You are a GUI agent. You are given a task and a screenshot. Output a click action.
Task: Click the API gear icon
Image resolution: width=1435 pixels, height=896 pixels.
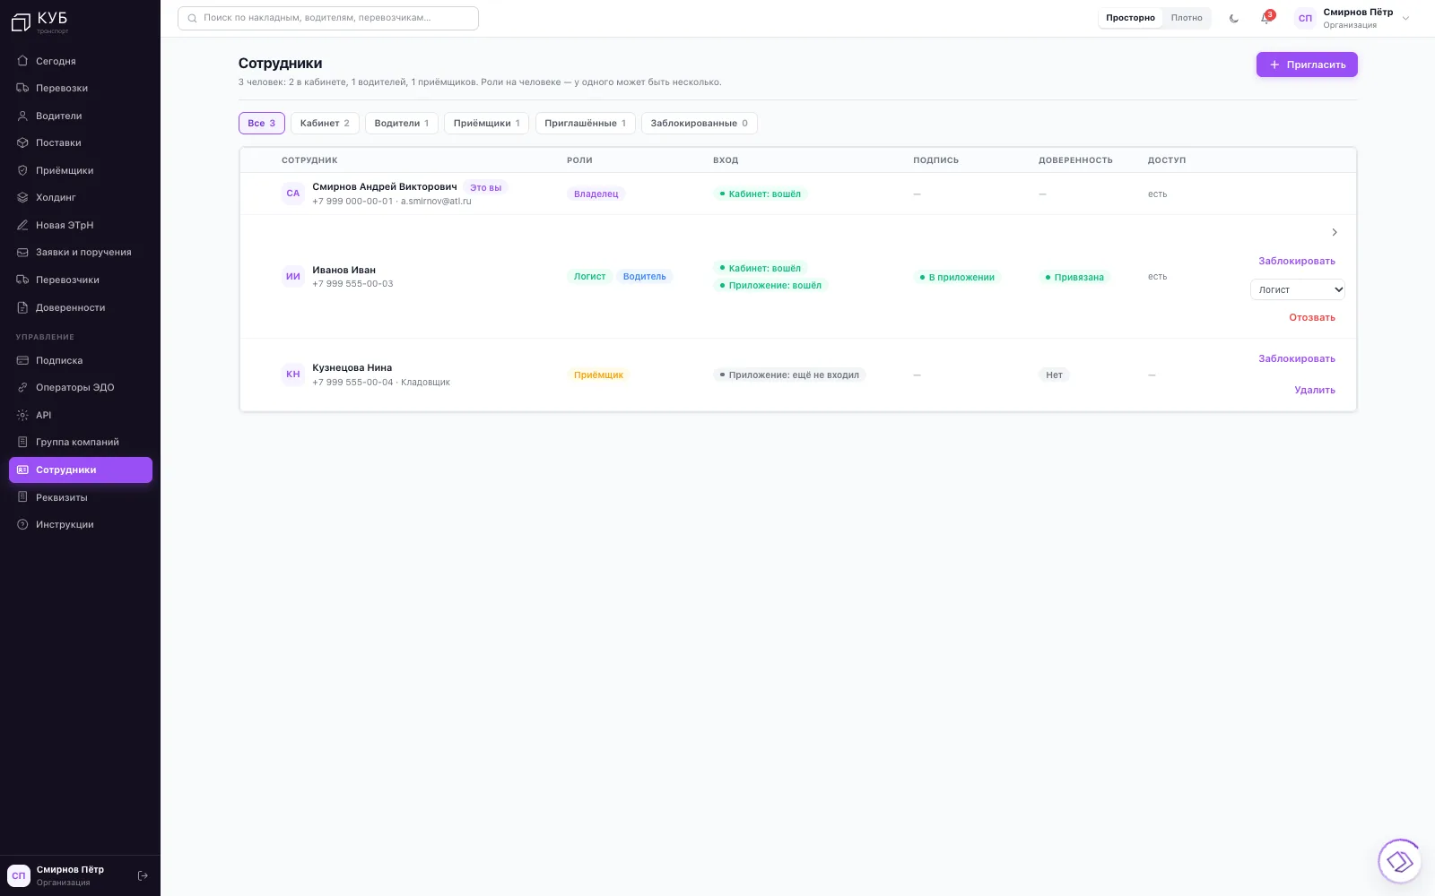(x=22, y=415)
